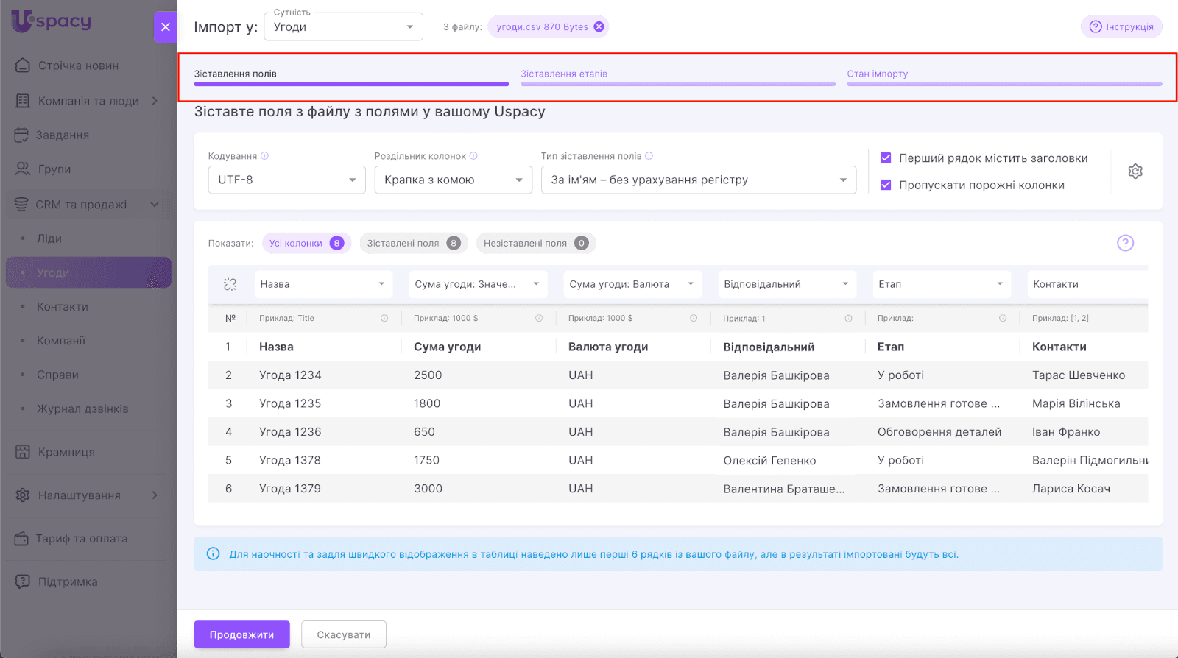Show Незіставлені поля filter
This screenshot has height=658, width=1178.
point(536,243)
